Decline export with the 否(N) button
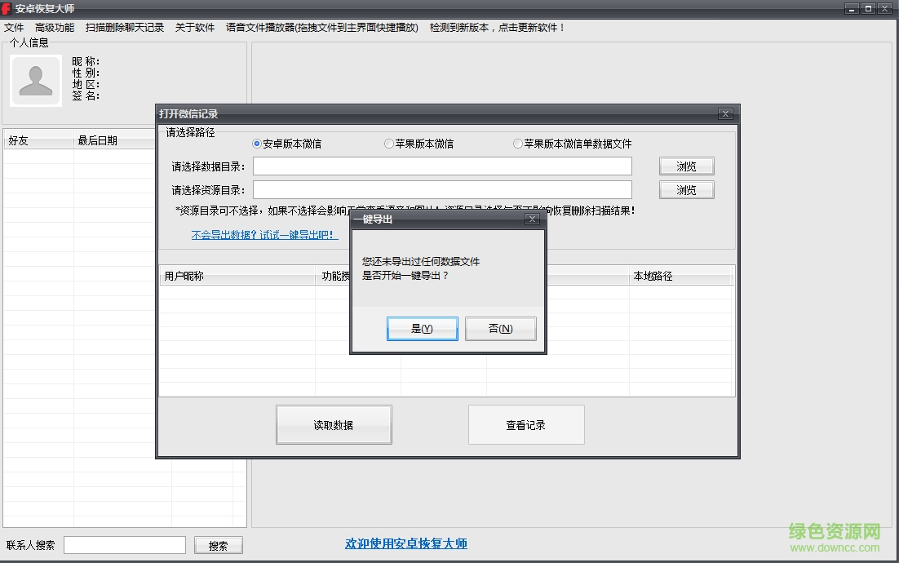899x563 pixels. 500,328
